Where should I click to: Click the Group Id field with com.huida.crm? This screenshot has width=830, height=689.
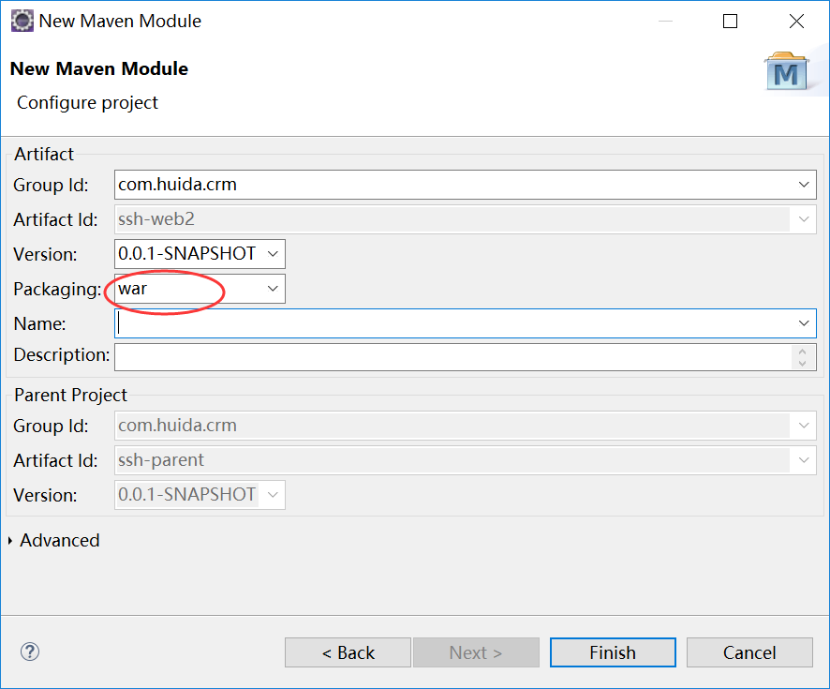tap(450, 185)
